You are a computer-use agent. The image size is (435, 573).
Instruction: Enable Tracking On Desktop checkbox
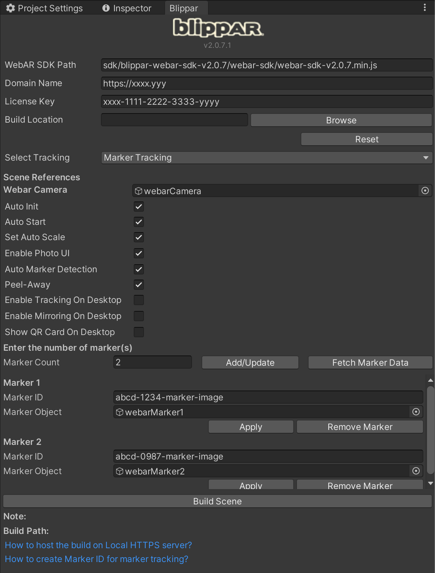coord(139,300)
